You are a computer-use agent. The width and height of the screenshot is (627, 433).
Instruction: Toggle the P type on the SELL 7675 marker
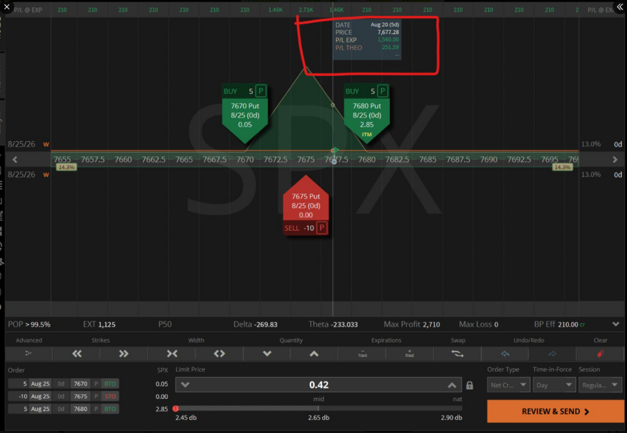point(321,228)
